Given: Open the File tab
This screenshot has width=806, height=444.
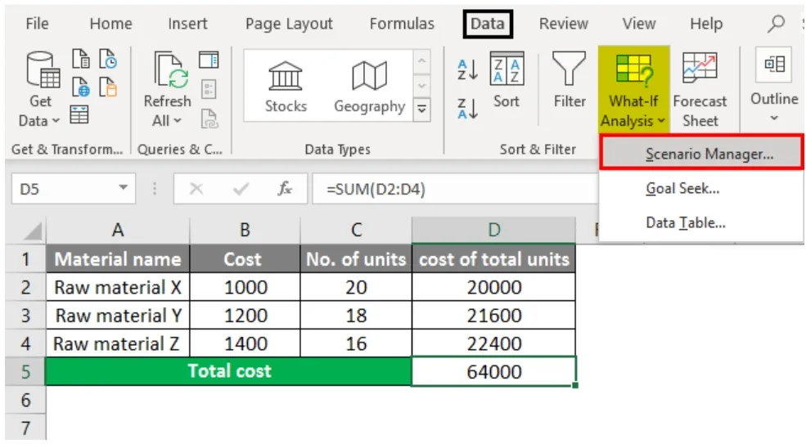Looking at the screenshot, I should [37, 24].
